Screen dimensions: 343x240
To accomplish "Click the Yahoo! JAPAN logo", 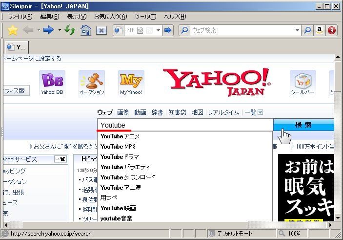I will [x=217, y=82].
